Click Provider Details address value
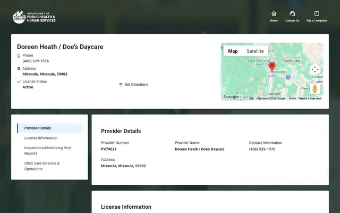 (x=123, y=166)
